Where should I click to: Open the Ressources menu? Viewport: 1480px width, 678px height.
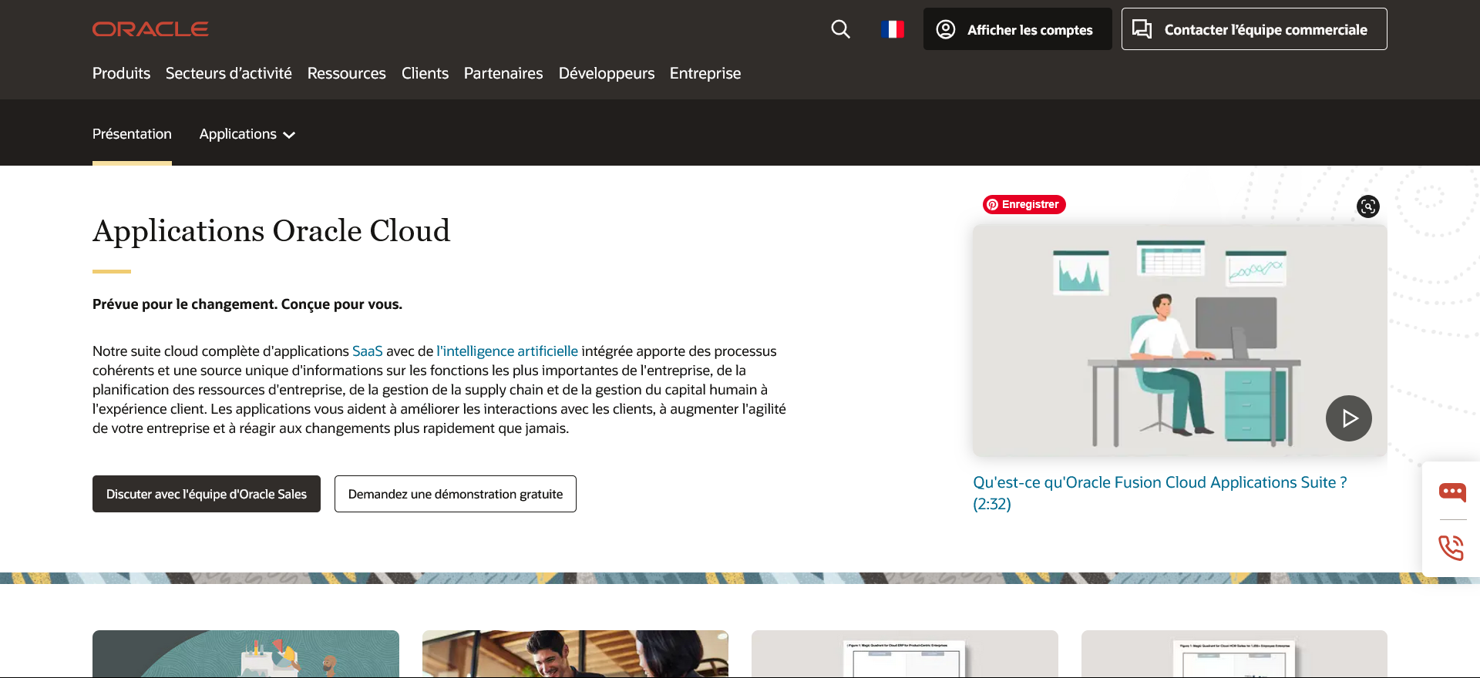pos(346,73)
